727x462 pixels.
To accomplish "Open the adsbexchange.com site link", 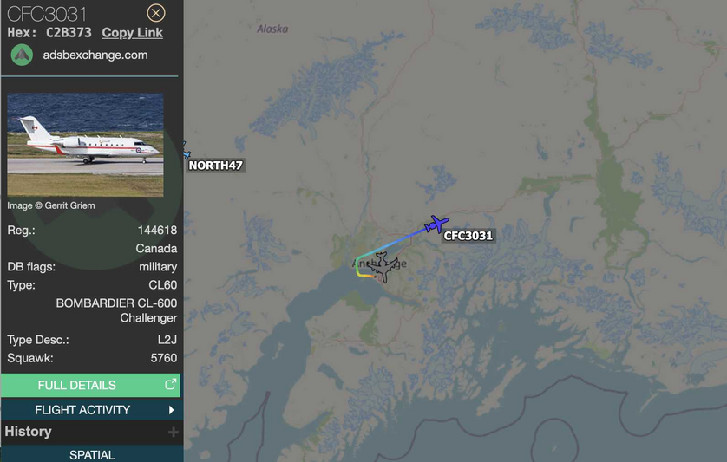I will pyautogui.click(x=95, y=55).
